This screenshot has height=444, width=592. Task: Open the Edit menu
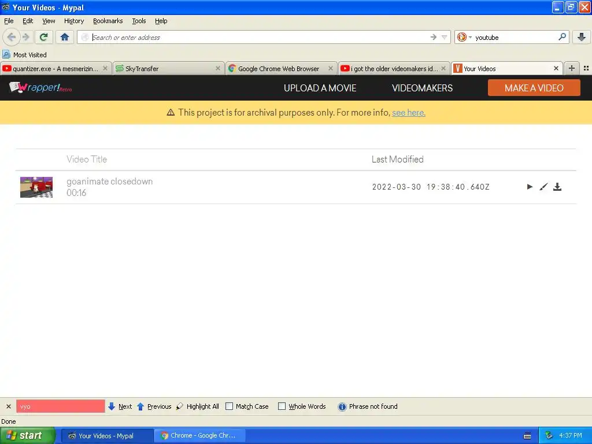pos(28,21)
